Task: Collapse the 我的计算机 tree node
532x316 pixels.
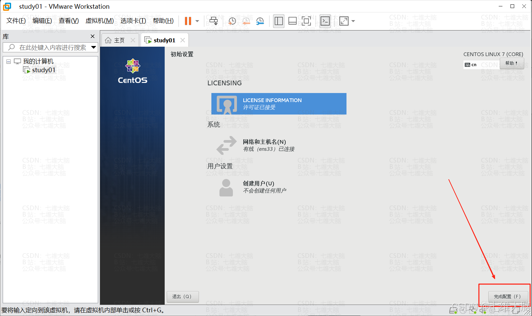Action: coord(9,61)
